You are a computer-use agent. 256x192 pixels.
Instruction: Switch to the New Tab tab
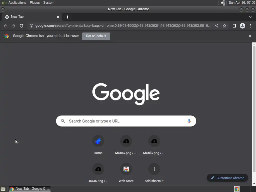click(x=32, y=17)
